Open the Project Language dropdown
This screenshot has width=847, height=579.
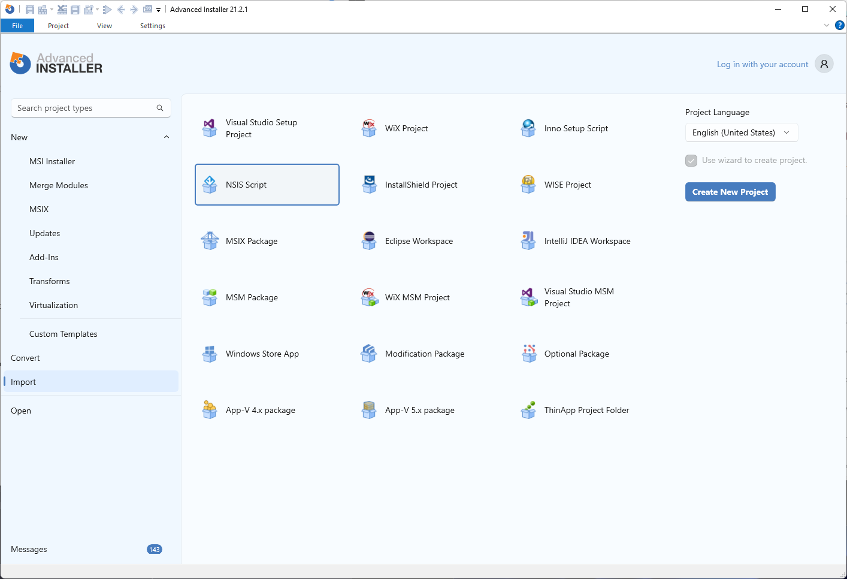(x=742, y=132)
